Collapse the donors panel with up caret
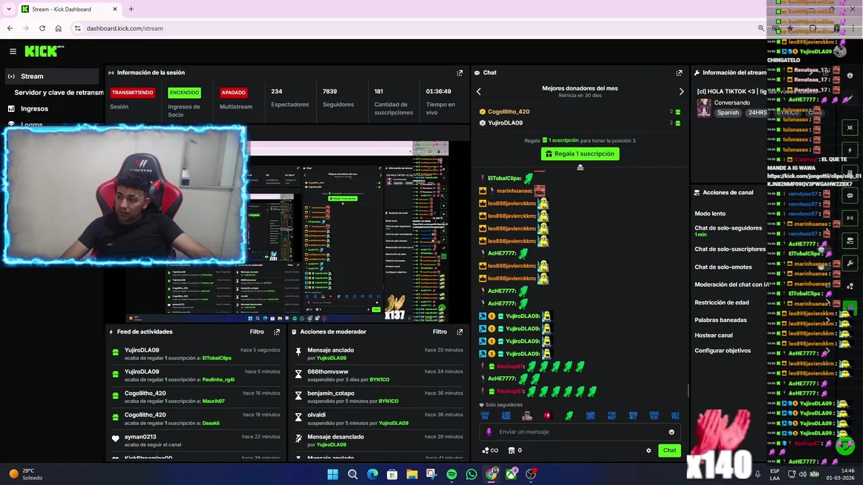The width and height of the screenshot is (863, 485). tap(580, 167)
